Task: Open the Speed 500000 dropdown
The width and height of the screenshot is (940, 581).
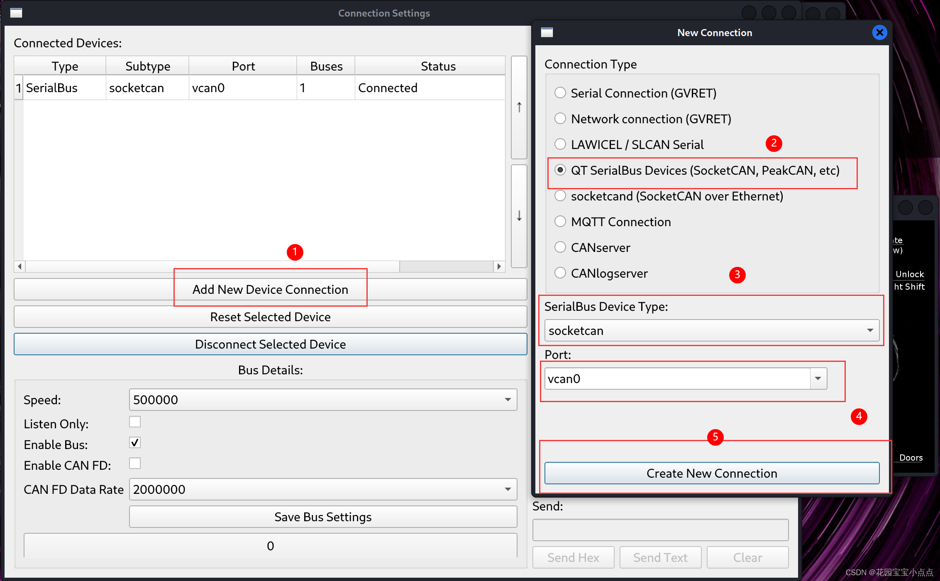Action: [323, 400]
